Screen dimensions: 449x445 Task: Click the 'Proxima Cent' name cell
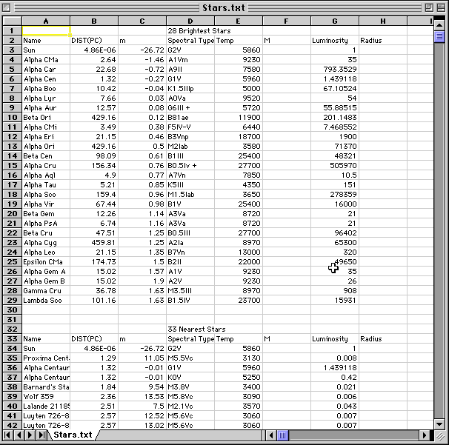click(x=46, y=358)
